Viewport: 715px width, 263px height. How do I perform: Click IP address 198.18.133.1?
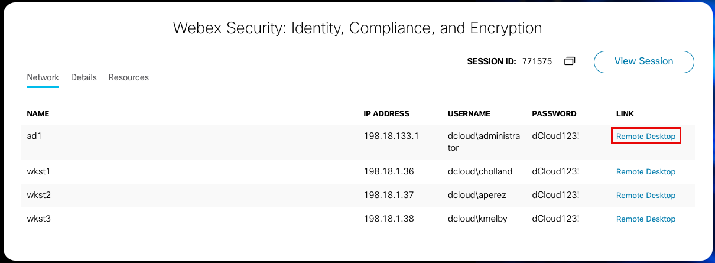[x=391, y=136]
